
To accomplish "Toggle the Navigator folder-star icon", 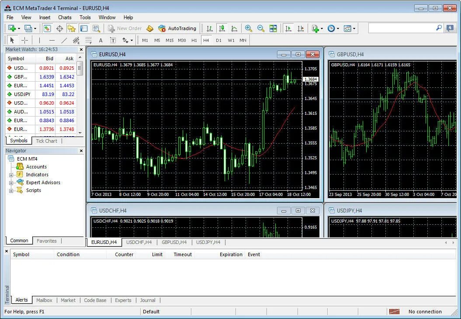I will pyautogui.click(x=71, y=28).
